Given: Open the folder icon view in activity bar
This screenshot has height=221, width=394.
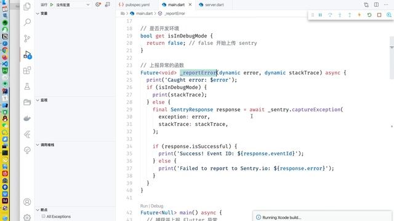Looking at the screenshot, I should pos(27,102).
